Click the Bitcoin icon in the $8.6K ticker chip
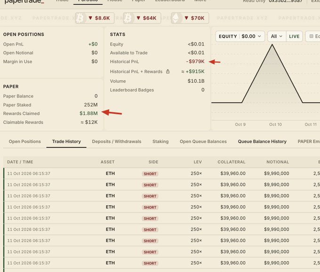320x272 pixels. point(80,18)
